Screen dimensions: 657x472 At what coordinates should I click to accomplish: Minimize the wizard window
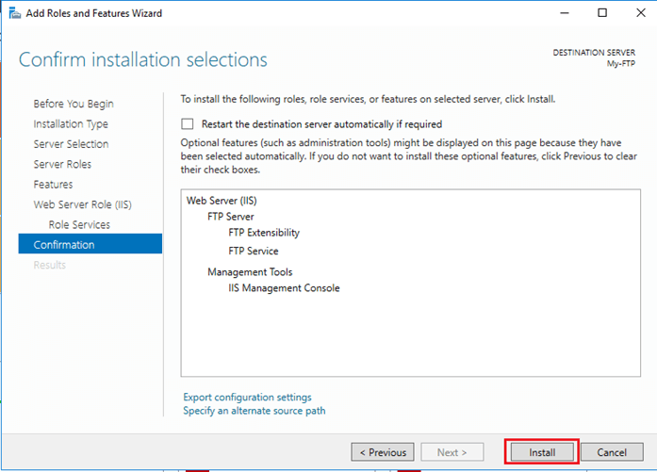(565, 13)
